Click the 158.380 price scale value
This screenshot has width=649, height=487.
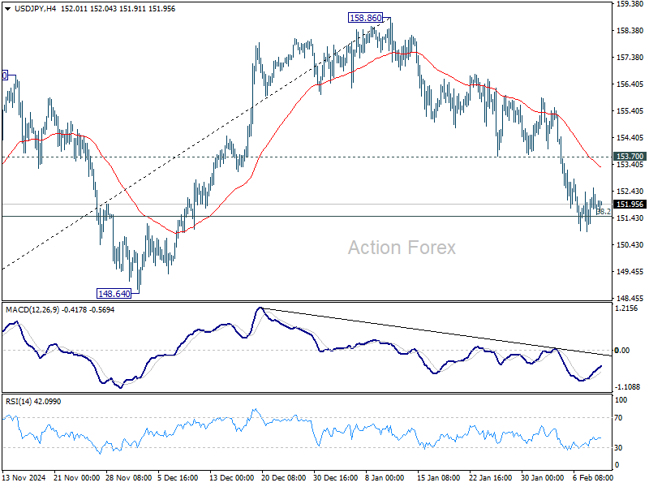point(630,31)
